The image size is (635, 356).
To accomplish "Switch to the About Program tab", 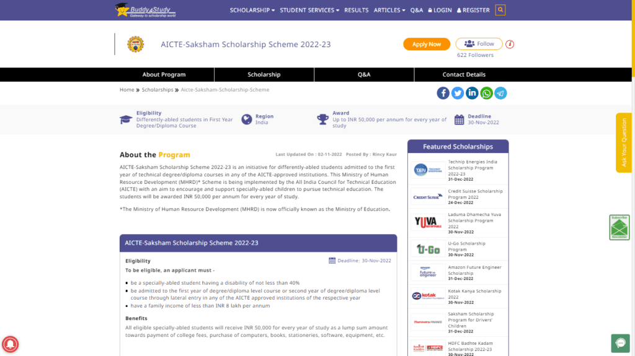I will tap(164, 74).
